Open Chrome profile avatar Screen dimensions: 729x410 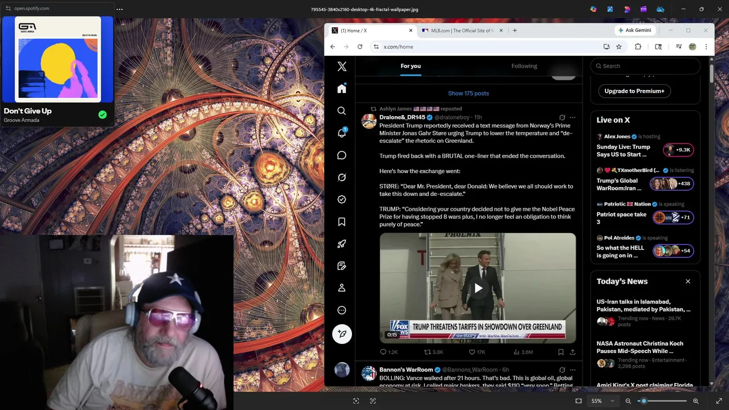point(693,47)
